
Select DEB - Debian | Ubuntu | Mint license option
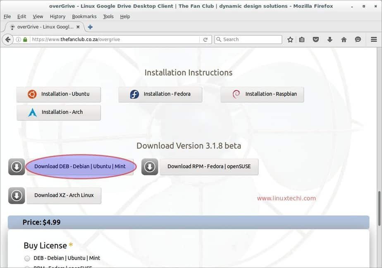(x=27, y=258)
